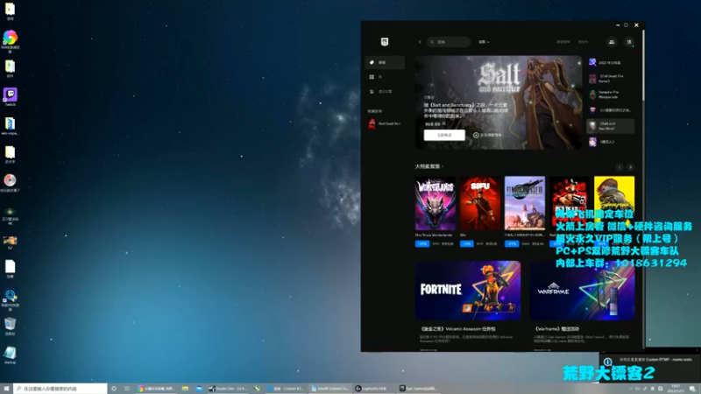Select the fourth featured list entry below Vampire
The width and height of the screenshot is (701, 394).
click(610, 110)
